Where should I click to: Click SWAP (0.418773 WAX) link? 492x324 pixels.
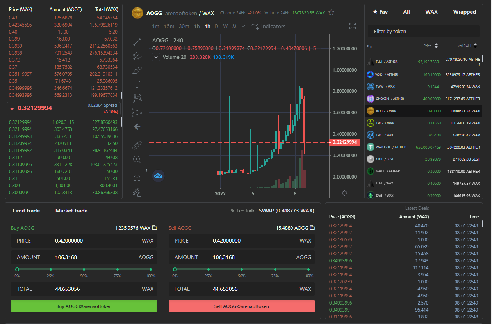point(287,211)
